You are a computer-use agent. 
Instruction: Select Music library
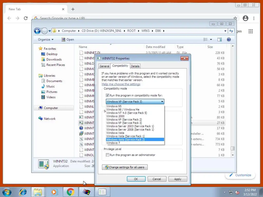click(51, 86)
